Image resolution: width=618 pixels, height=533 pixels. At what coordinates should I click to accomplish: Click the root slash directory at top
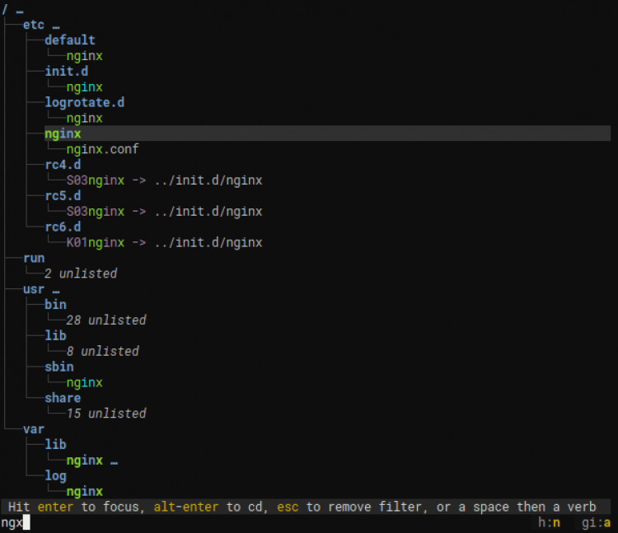(5, 9)
